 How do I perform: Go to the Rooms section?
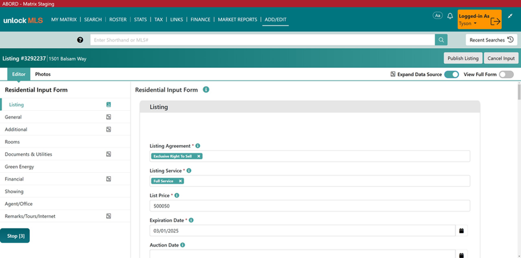65,142
